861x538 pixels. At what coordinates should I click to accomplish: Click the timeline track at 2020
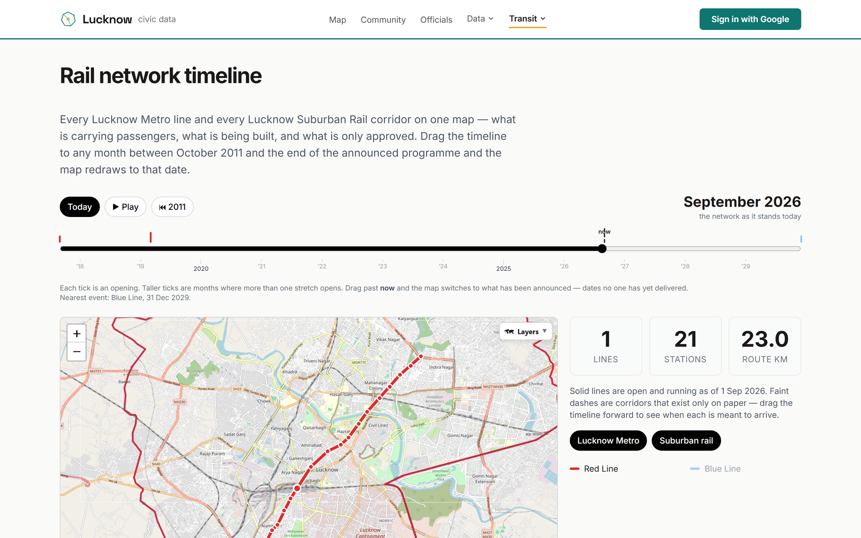(201, 249)
